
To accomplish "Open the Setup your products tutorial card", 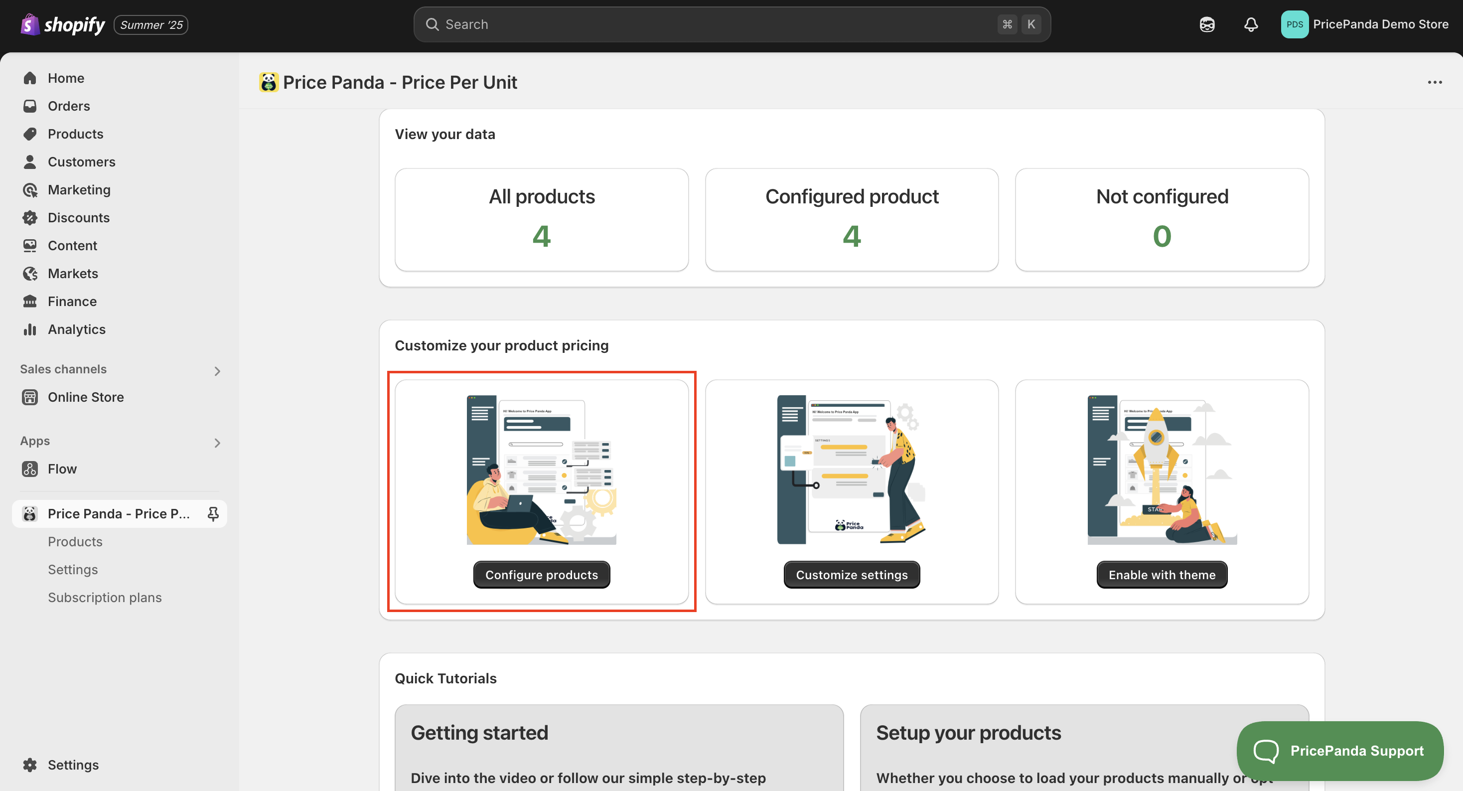I will click(x=1084, y=748).
